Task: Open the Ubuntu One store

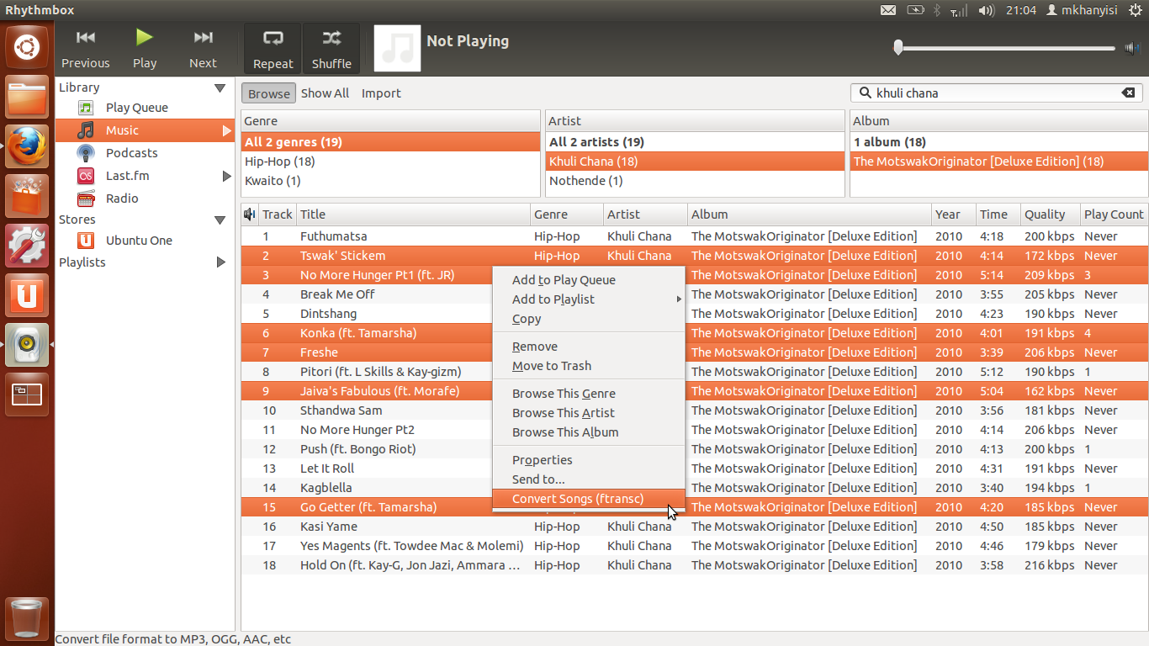Action: tap(139, 241)
